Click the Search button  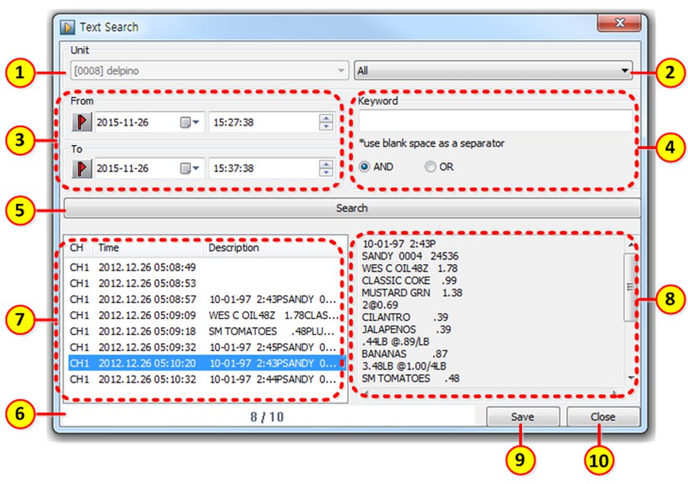pos(352,208)
